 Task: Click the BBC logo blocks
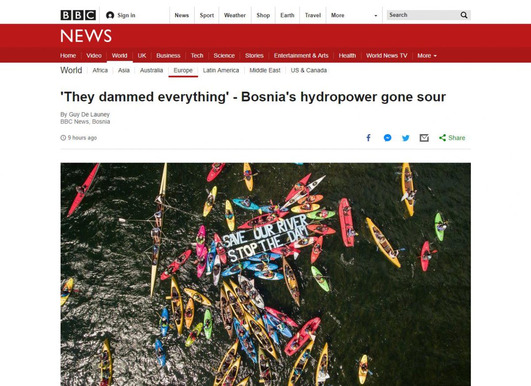point(78,15)
